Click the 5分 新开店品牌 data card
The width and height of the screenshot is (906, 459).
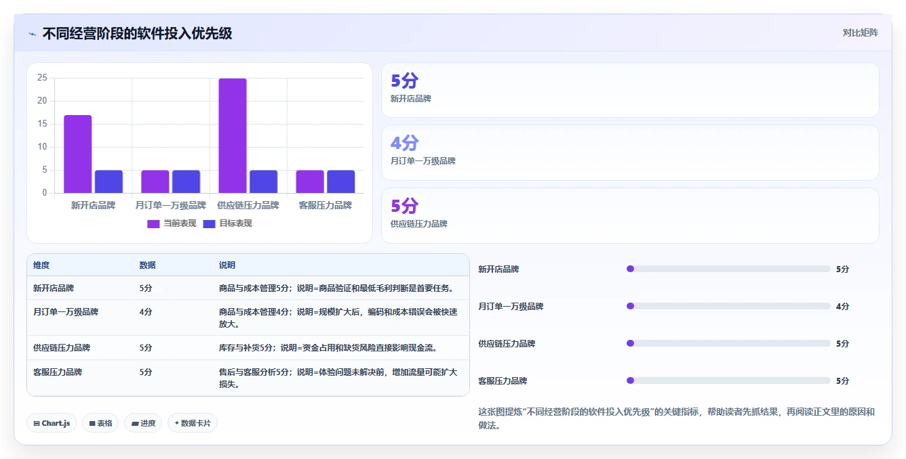pos(630,90)
